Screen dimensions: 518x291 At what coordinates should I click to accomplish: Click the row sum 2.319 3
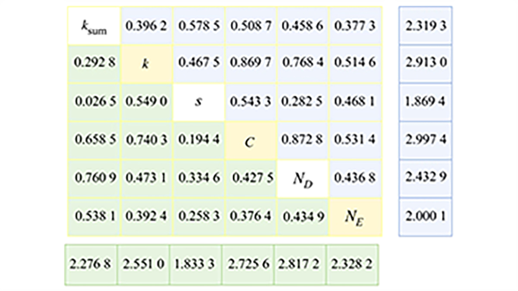click(426, 27)
